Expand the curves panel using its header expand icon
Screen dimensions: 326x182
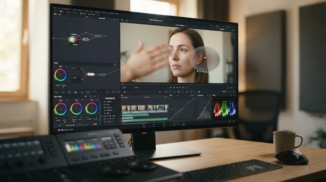[x=192, y=95]
